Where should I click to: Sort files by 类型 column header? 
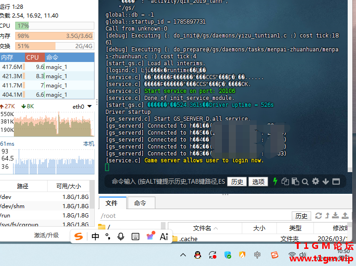click(x=295, y=228)
